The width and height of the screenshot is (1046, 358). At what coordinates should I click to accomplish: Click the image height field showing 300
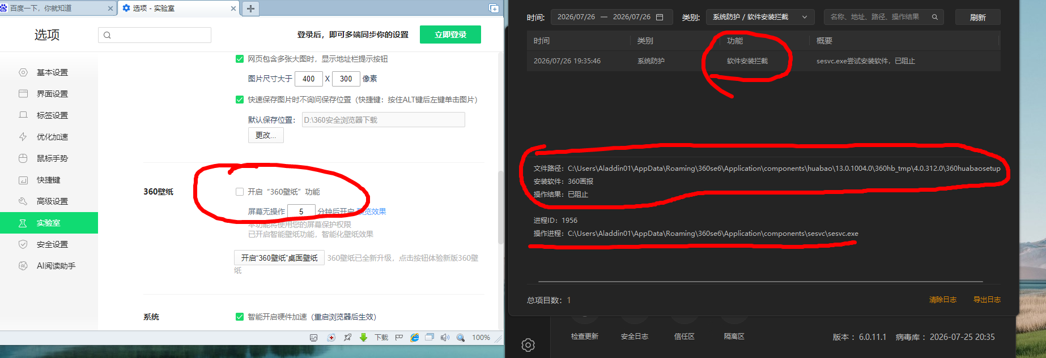coord(346,79)
